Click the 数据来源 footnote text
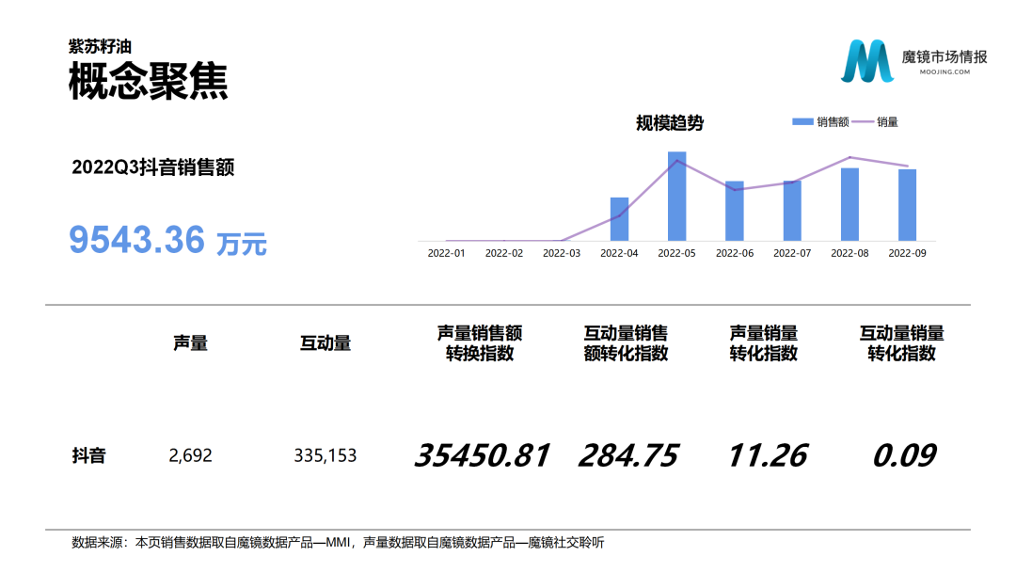The image size is (1016, 572). (338, 543)
